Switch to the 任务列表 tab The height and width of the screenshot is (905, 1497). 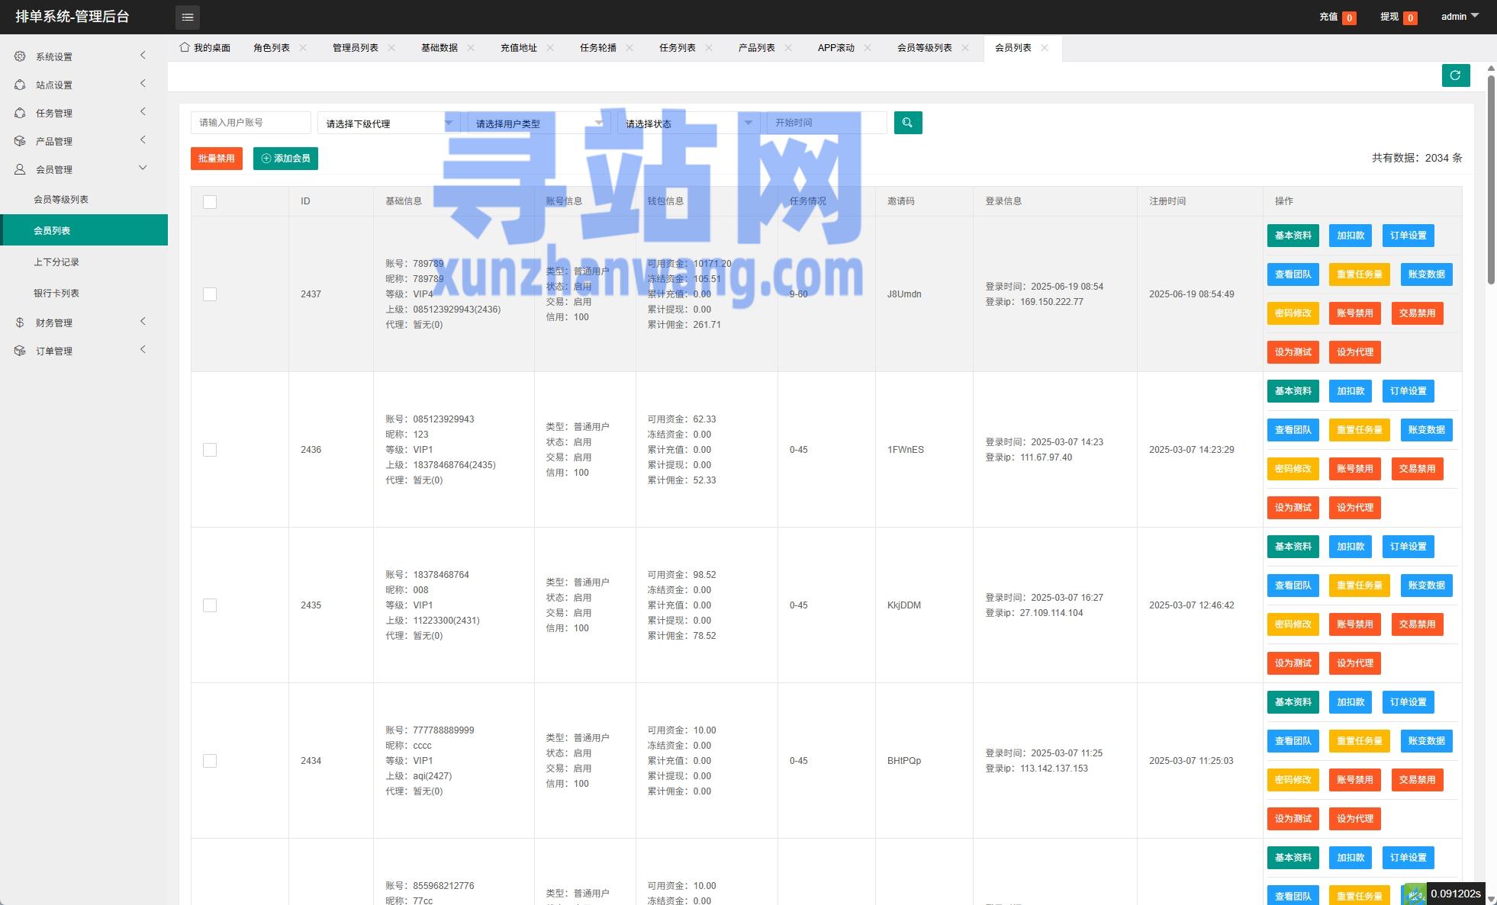coord(678,47)
